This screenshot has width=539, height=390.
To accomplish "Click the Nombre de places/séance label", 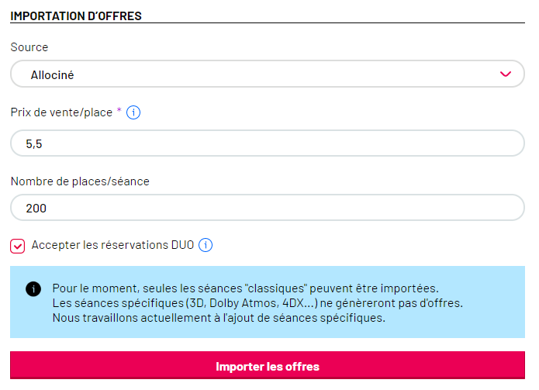I will (80, 181).
